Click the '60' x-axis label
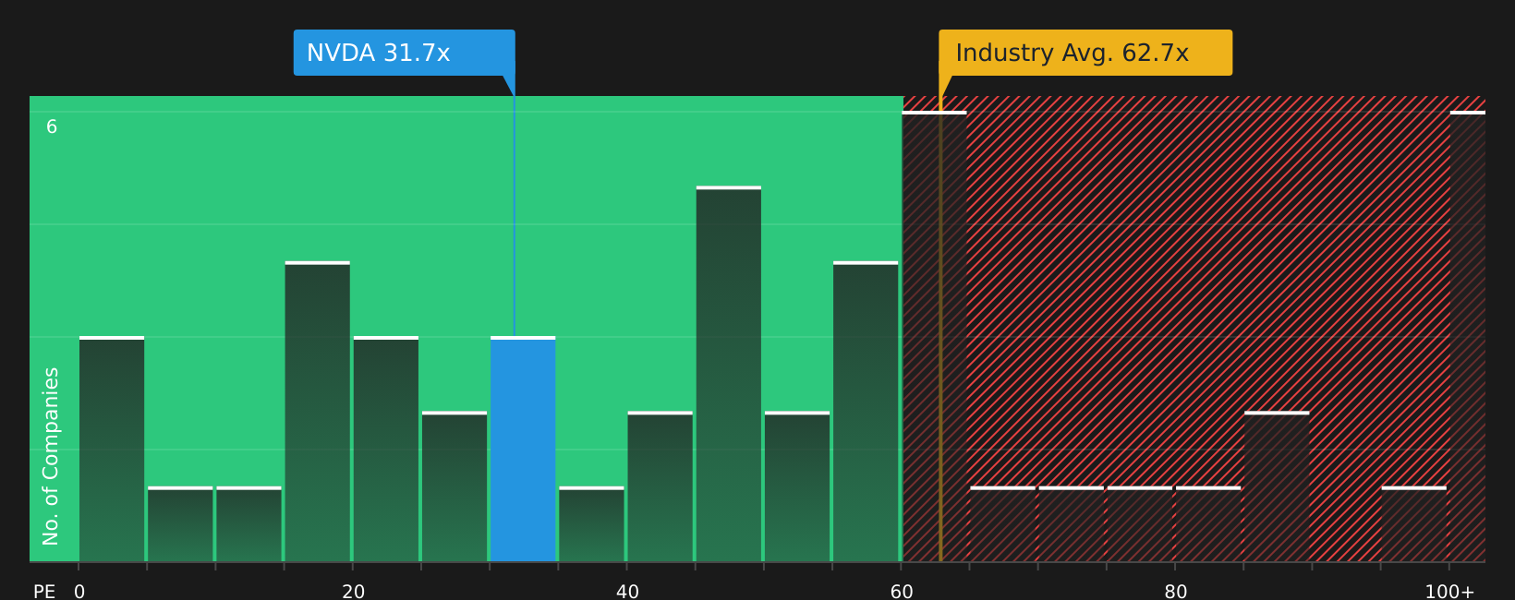 tap(902, 592)
